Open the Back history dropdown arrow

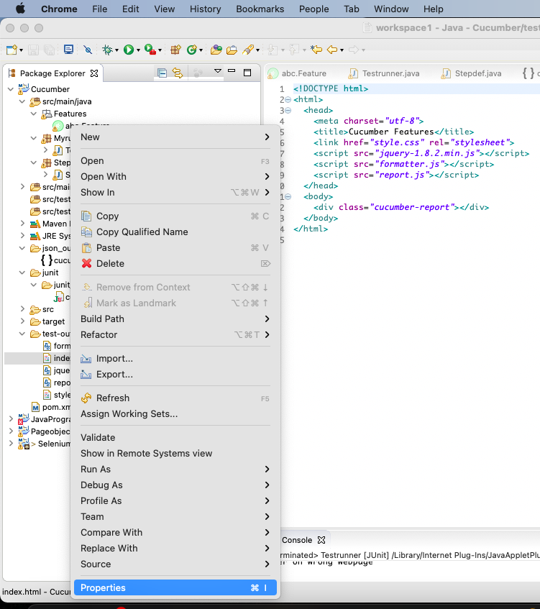pos(342,50)
